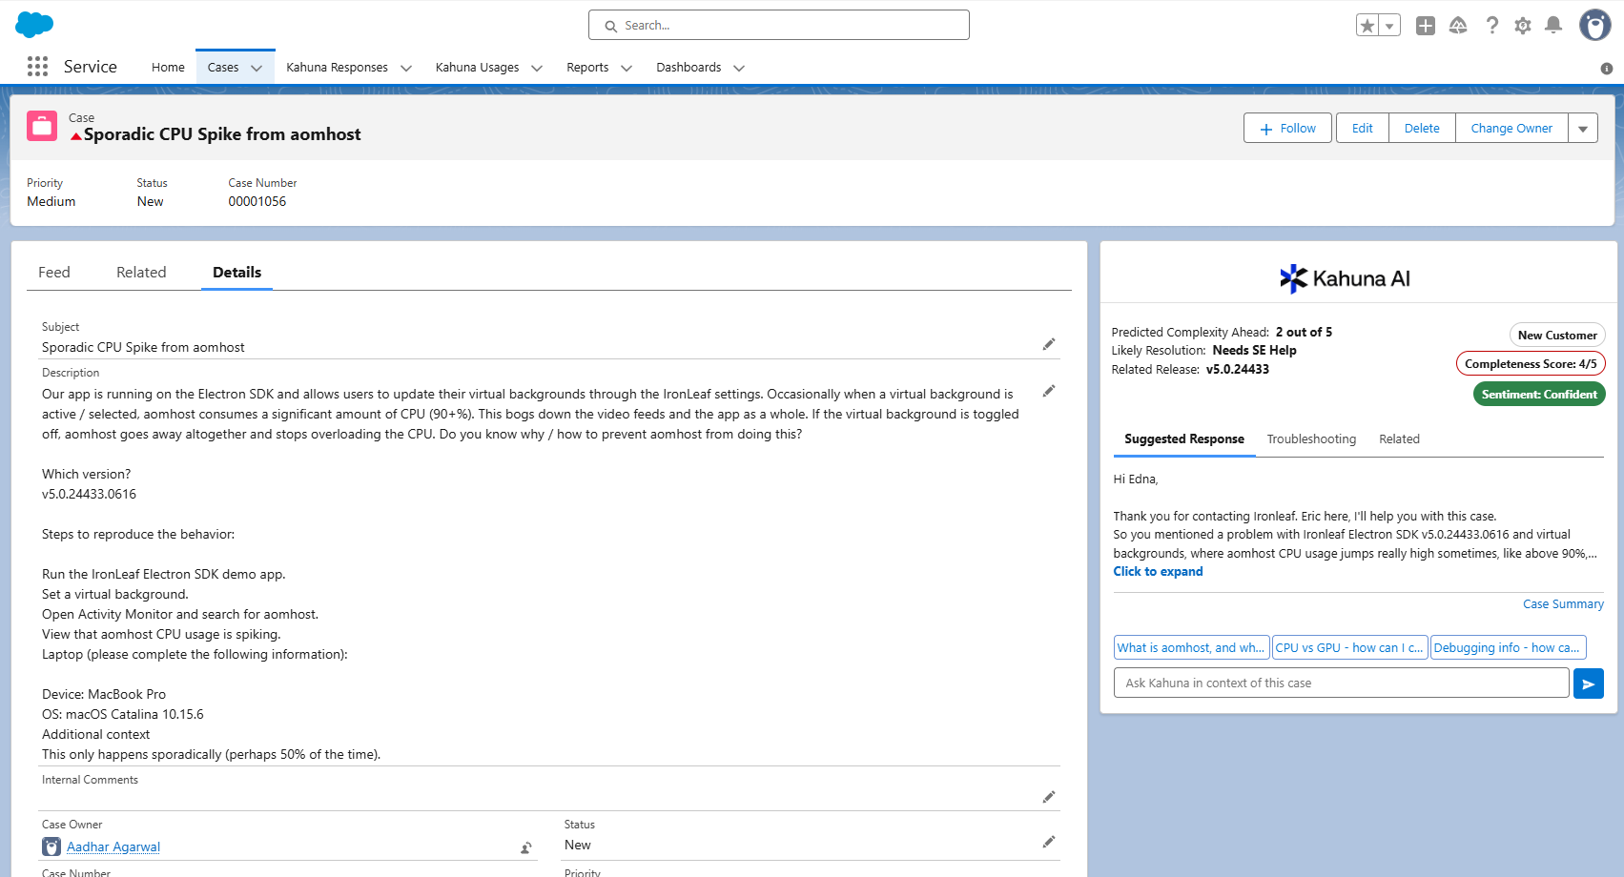Click the pink Case record icon
Image resolution: width=1624 pixels, height=877 pixels.
coord(42,126)
